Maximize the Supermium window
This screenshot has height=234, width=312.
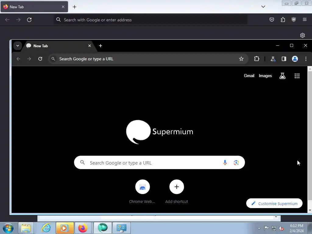click(292, 46)
